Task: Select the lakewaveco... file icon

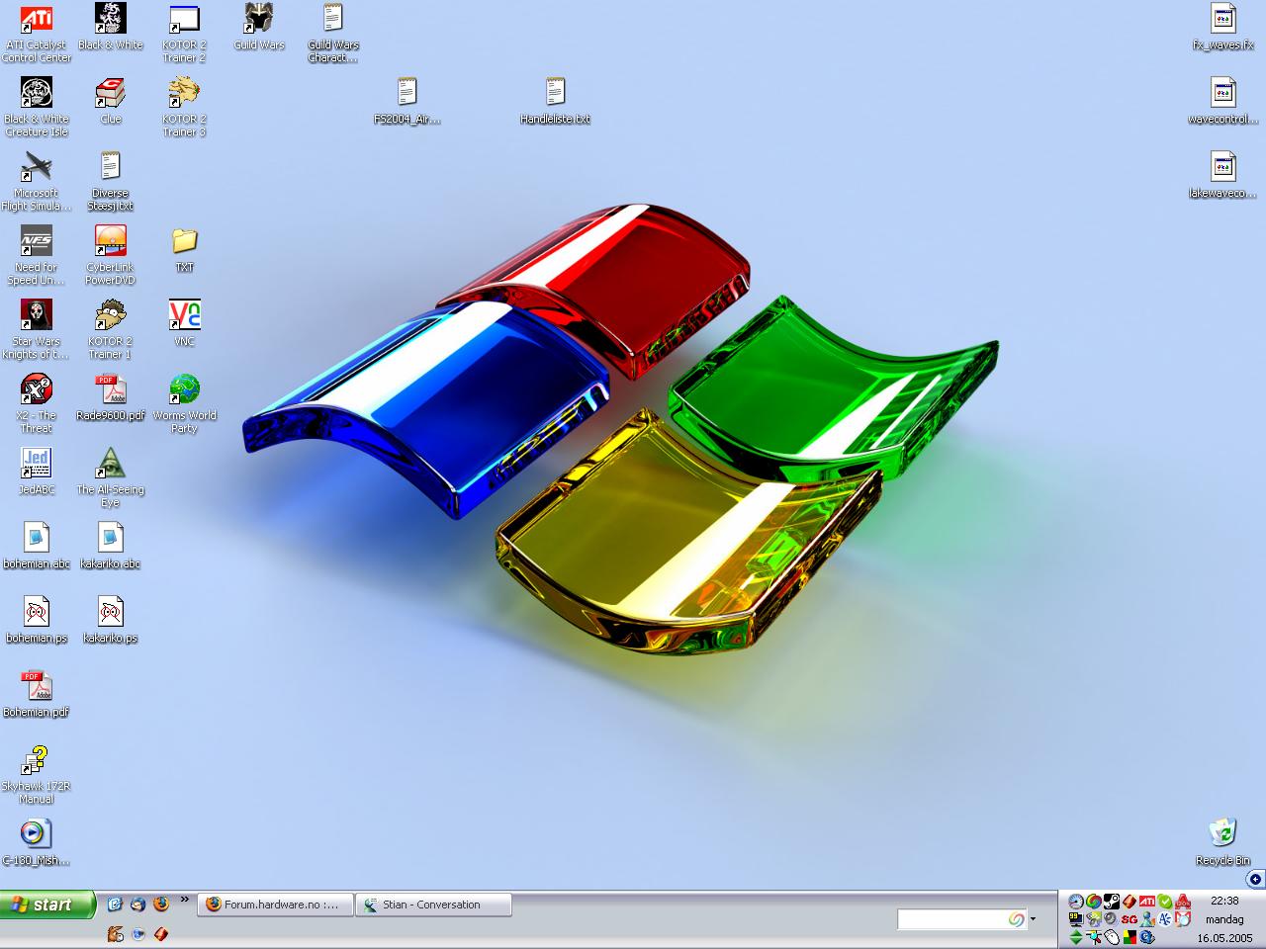Action: pos(1223,175)
